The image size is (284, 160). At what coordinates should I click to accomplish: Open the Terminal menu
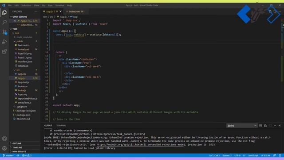[x=60, y=5]
